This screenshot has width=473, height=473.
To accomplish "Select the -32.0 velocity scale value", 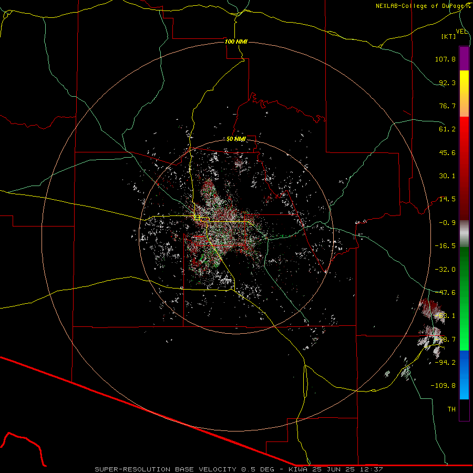I will coord(445,270).
